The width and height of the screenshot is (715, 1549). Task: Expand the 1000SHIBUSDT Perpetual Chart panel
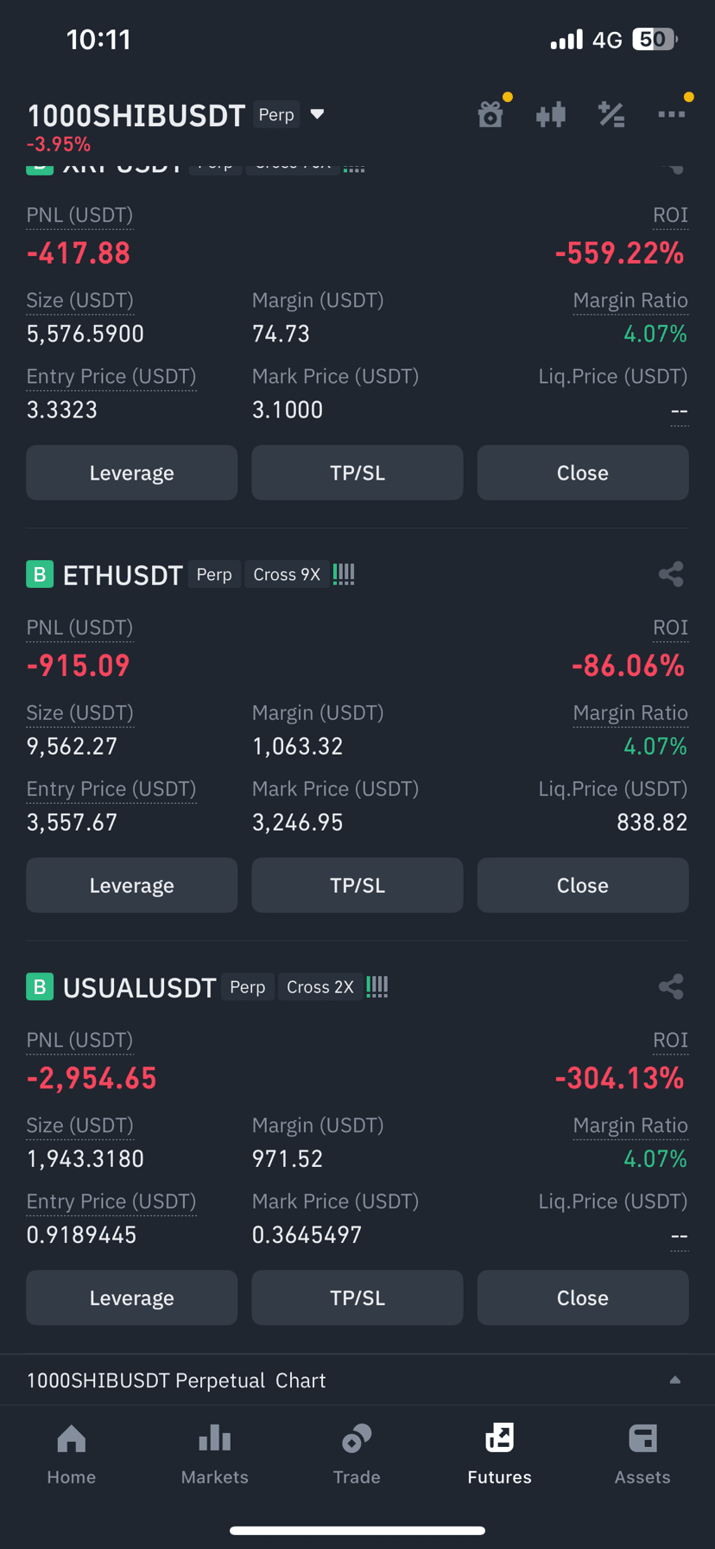click(x=357, y=1380)
